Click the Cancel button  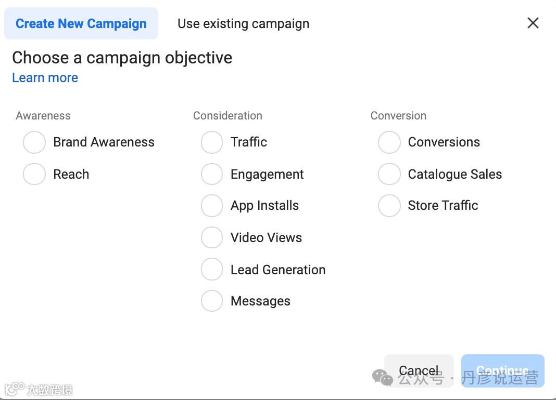coord(419,370)
